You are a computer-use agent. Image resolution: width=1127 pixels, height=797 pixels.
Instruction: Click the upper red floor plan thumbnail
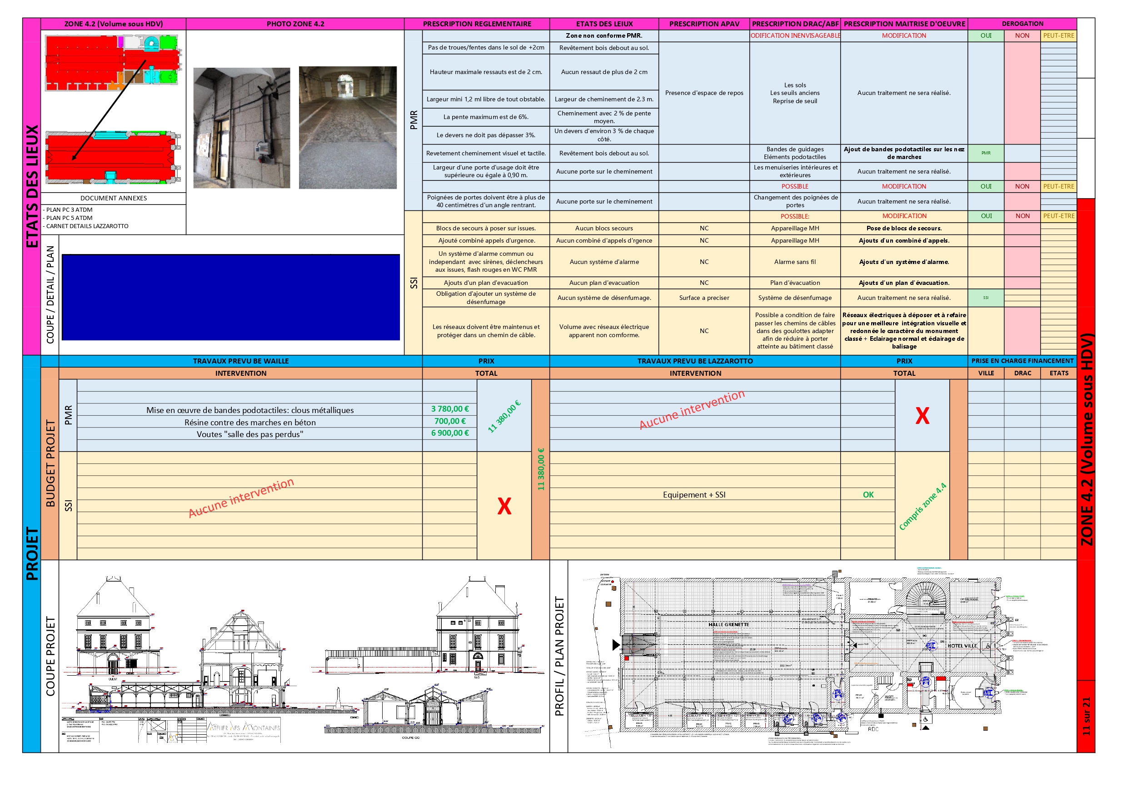point(114,62)
